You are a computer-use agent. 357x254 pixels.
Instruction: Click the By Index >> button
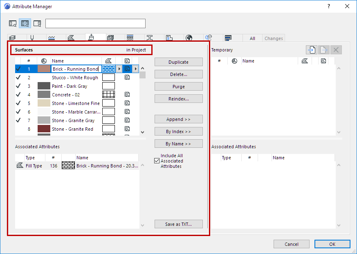(178, 131)
